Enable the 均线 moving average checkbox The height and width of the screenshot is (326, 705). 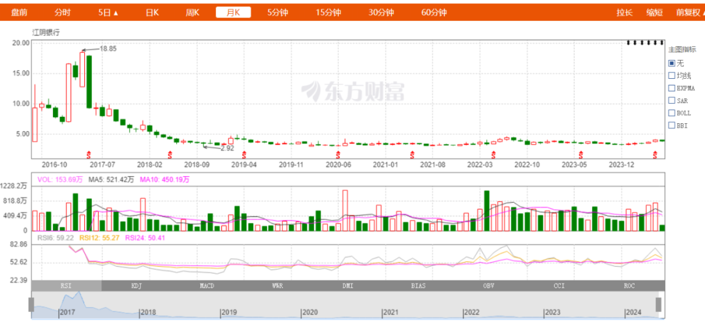tap(672, 76)
